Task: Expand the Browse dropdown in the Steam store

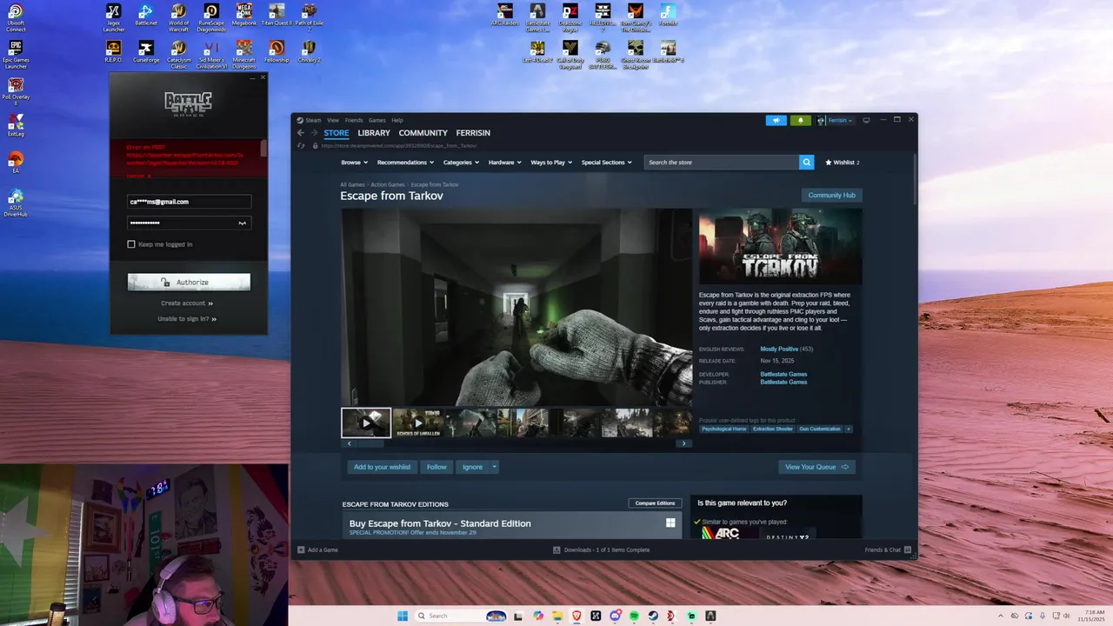Action: (x=354, y=163)
